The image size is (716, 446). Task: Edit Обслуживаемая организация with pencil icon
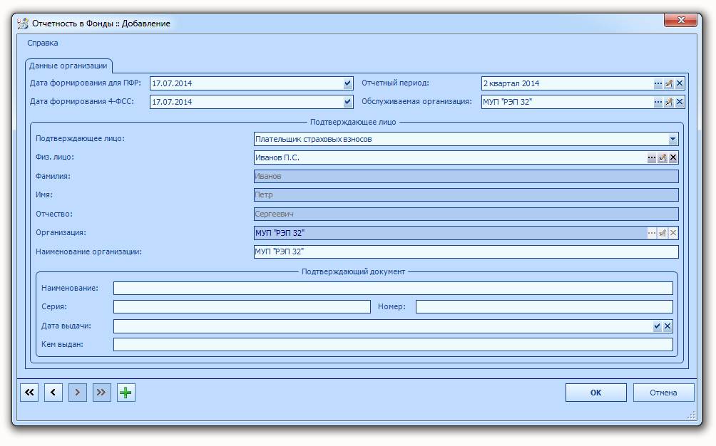(x=668, y=102)
